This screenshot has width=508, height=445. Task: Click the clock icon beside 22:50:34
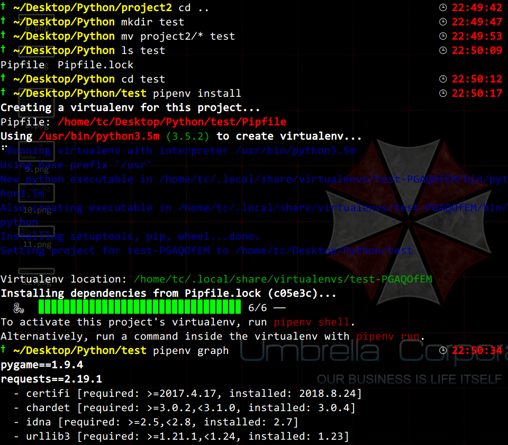pos(443,350)
